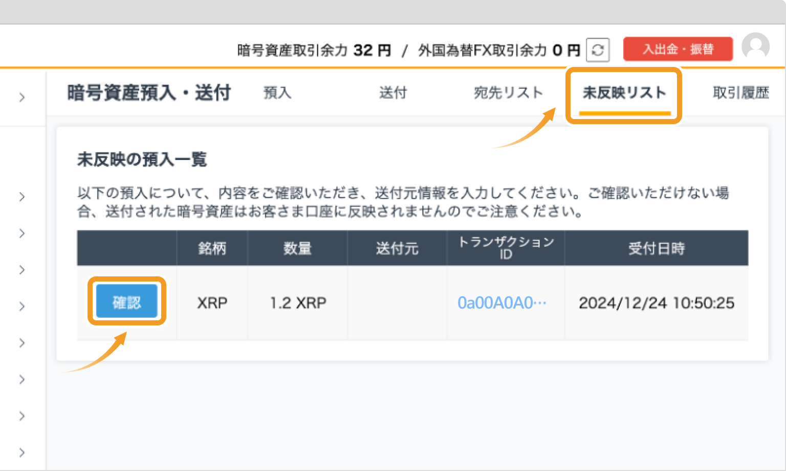Viewport: 786px width, 471px height.
Task: Click the 外国為替FX取引余力 0 円 balance
Action: point(499,50)
